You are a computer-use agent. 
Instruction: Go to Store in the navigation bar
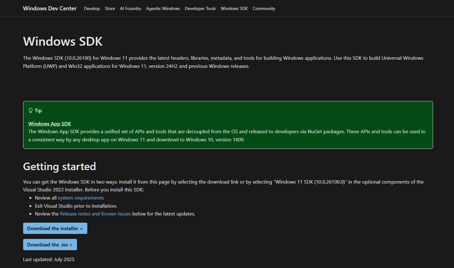110,8
